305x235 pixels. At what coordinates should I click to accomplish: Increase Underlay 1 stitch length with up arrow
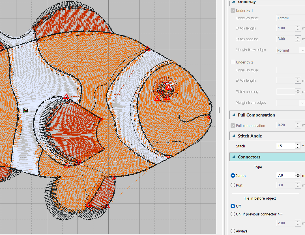pyautogui.click(x=298, y=26)
